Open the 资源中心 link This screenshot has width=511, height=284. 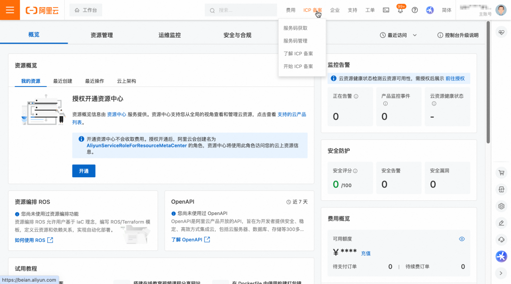click(117, 114)
